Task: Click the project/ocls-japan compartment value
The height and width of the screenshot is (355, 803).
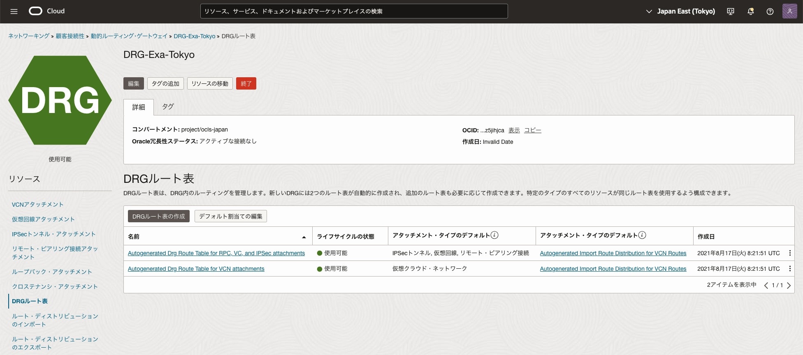Action: tap(204, 129)
